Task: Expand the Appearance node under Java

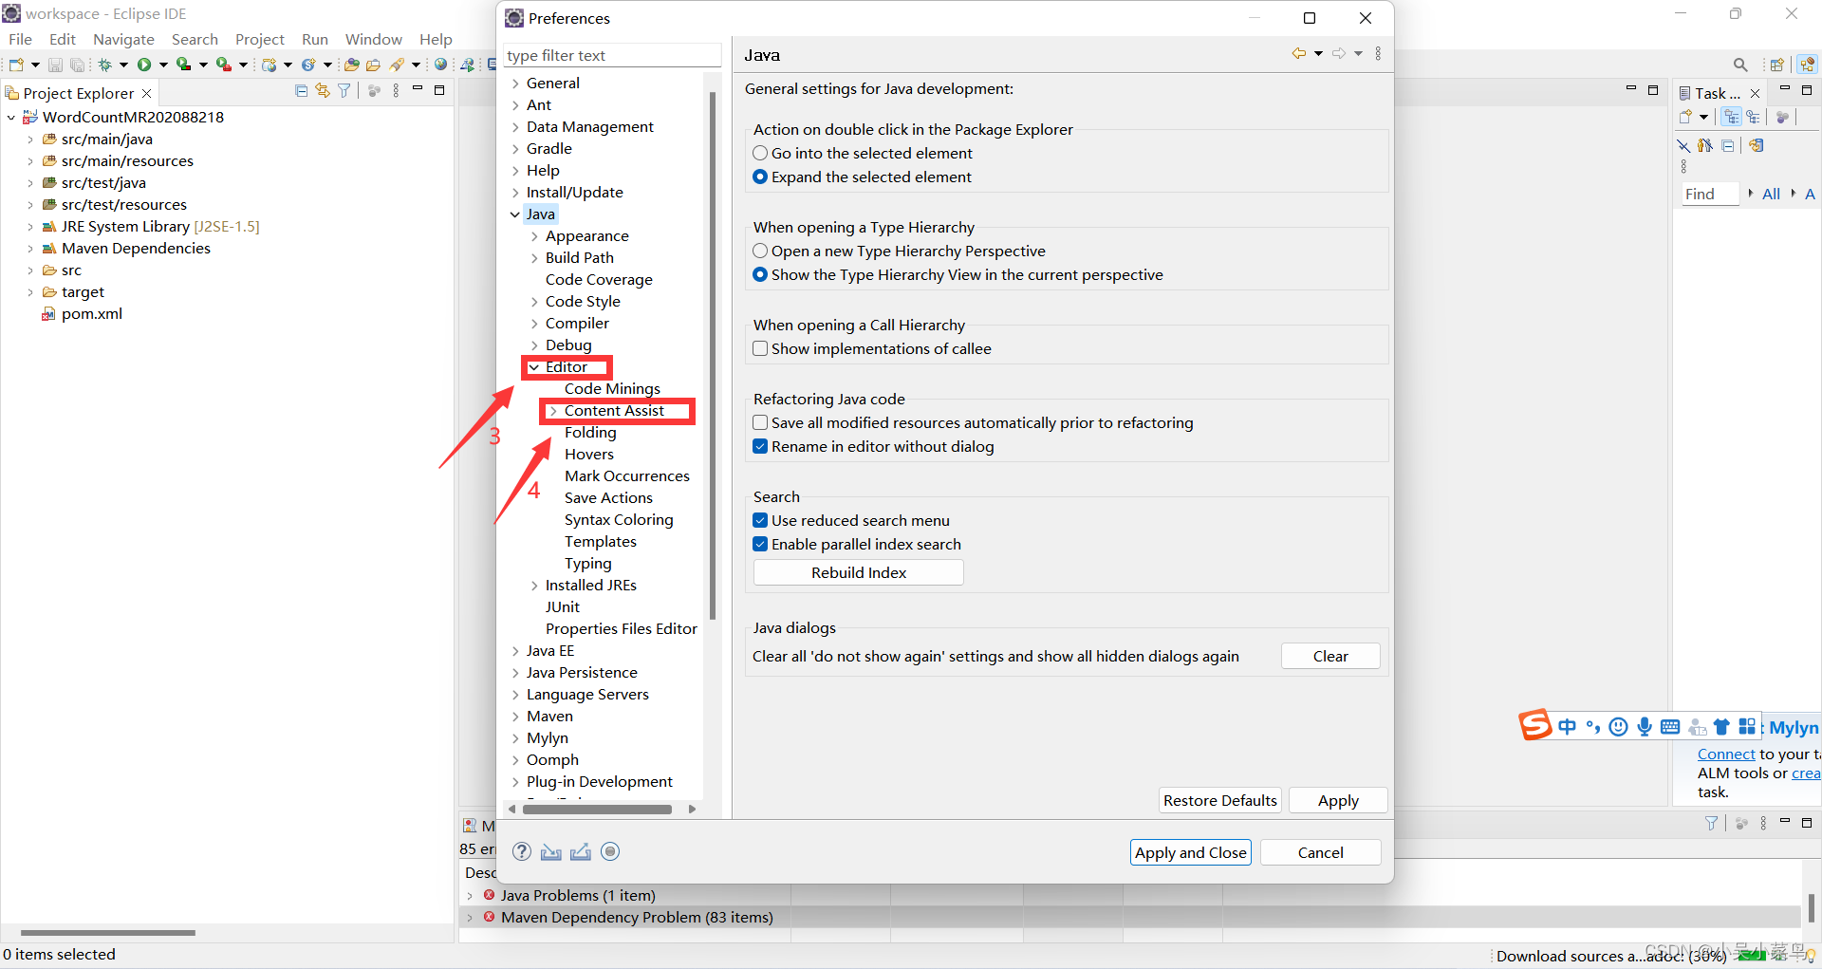Action: (x=534, y=235)
